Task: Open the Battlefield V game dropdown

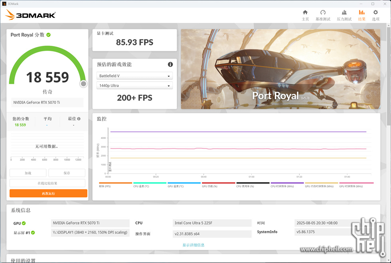Action: tap(134, 76)
